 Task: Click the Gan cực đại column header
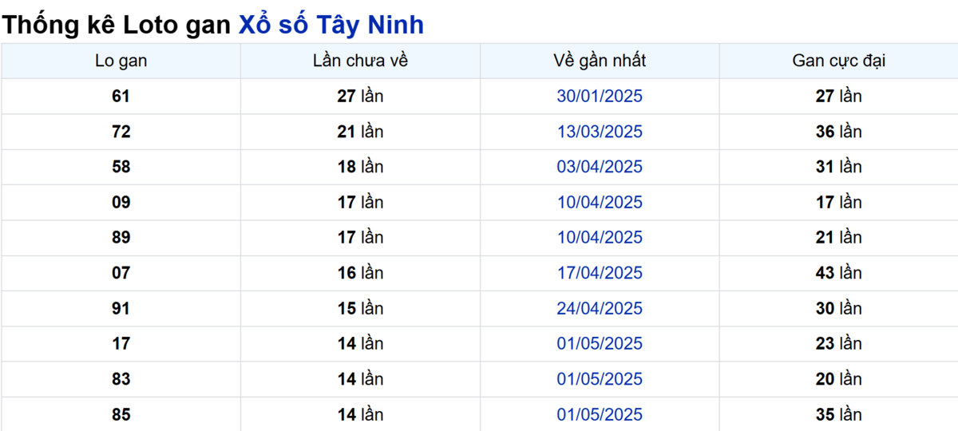click(x=839, y=61)
